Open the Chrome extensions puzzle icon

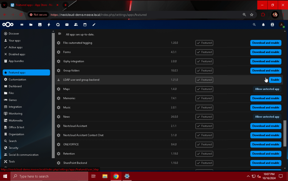(263, 15)
